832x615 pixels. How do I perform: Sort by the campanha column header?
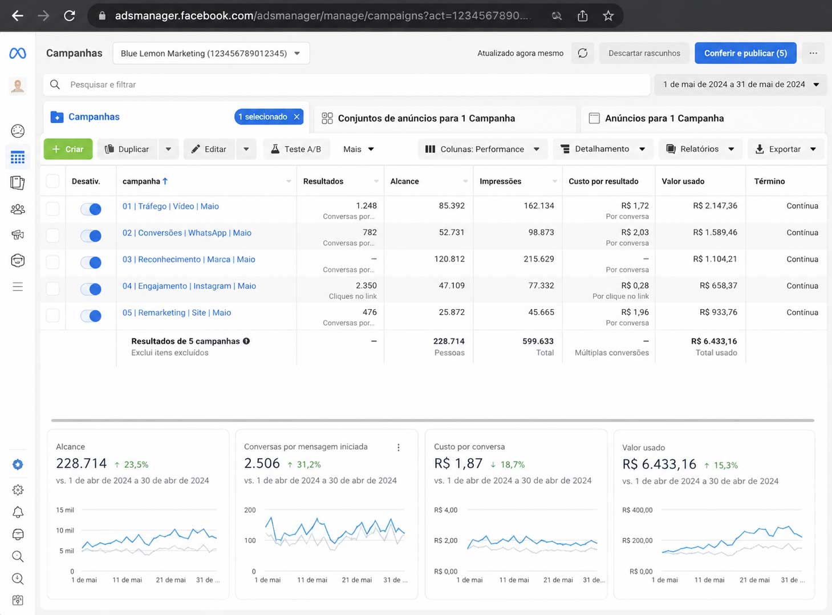coord(145,181)
